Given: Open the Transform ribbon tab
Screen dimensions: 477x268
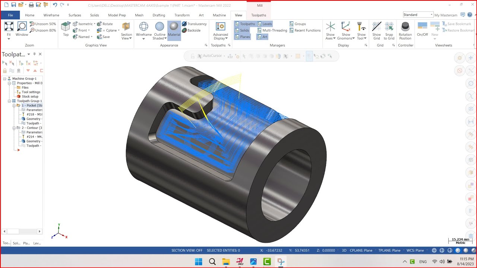Looking at the screenshot, I should [182, 15].
